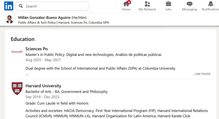
Task: Click the Search input field
Action: pos(55,6)
